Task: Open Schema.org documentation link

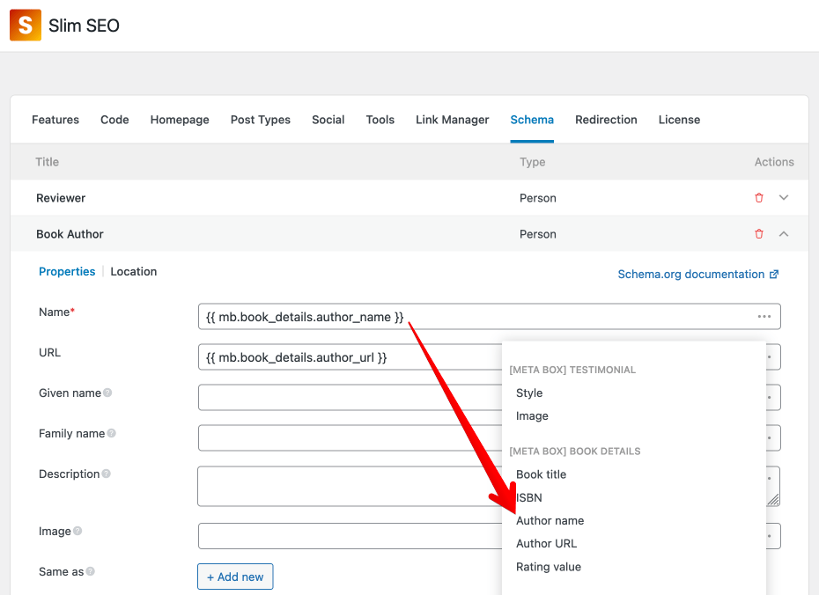Action: click(x=698, y=274)
